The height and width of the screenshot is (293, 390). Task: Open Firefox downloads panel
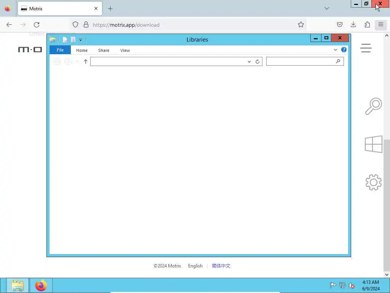353,25
